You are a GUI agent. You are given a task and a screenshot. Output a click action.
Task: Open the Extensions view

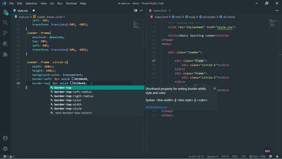(x=5, y=54)
